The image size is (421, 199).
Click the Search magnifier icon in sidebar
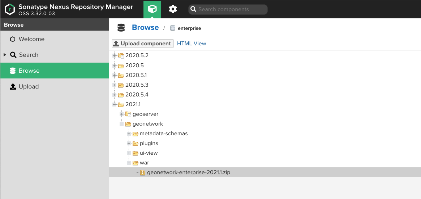[x=13, y=55]
